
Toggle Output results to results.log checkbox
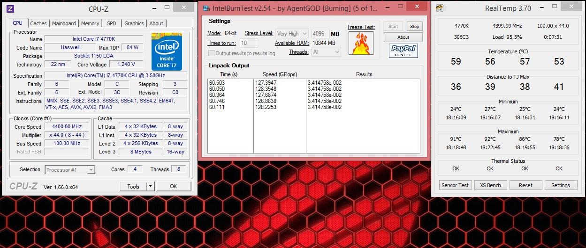[211, 53]
